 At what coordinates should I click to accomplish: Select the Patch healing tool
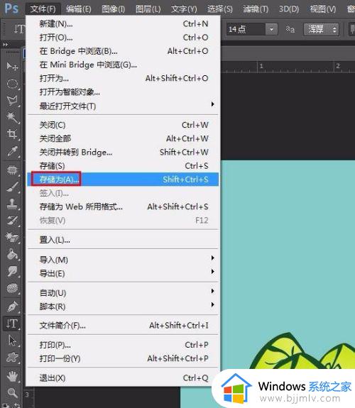[12, 170]
